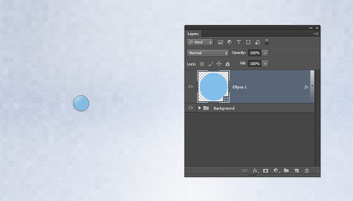Click the fx icon on Ellipse 1

coord(306,87)
